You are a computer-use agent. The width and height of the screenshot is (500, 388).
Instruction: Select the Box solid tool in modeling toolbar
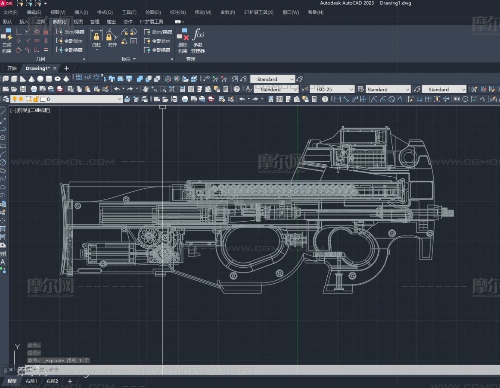click(14, 79)
